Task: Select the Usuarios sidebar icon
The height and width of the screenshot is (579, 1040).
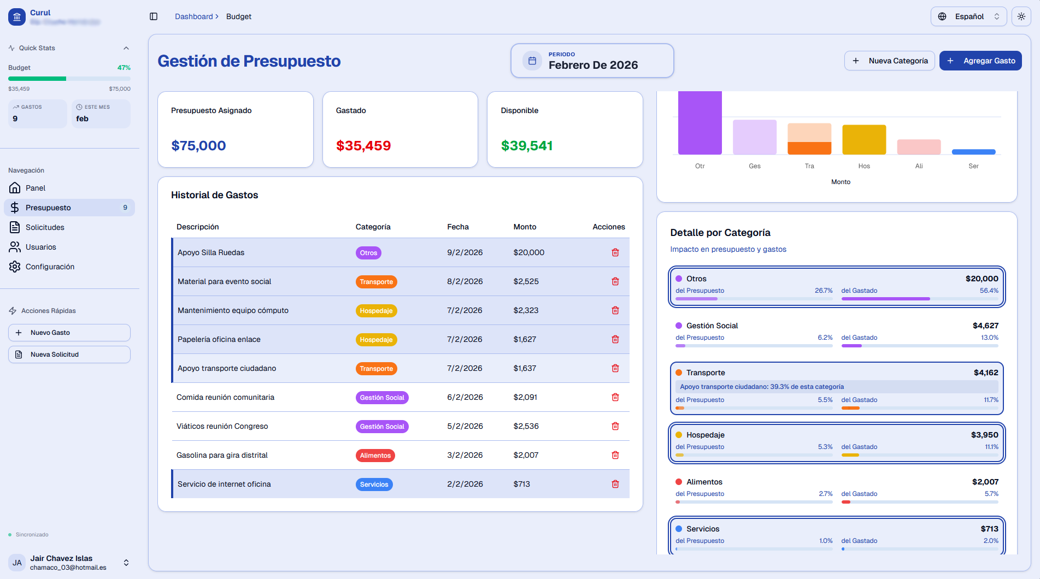Action: click(15, 247)
